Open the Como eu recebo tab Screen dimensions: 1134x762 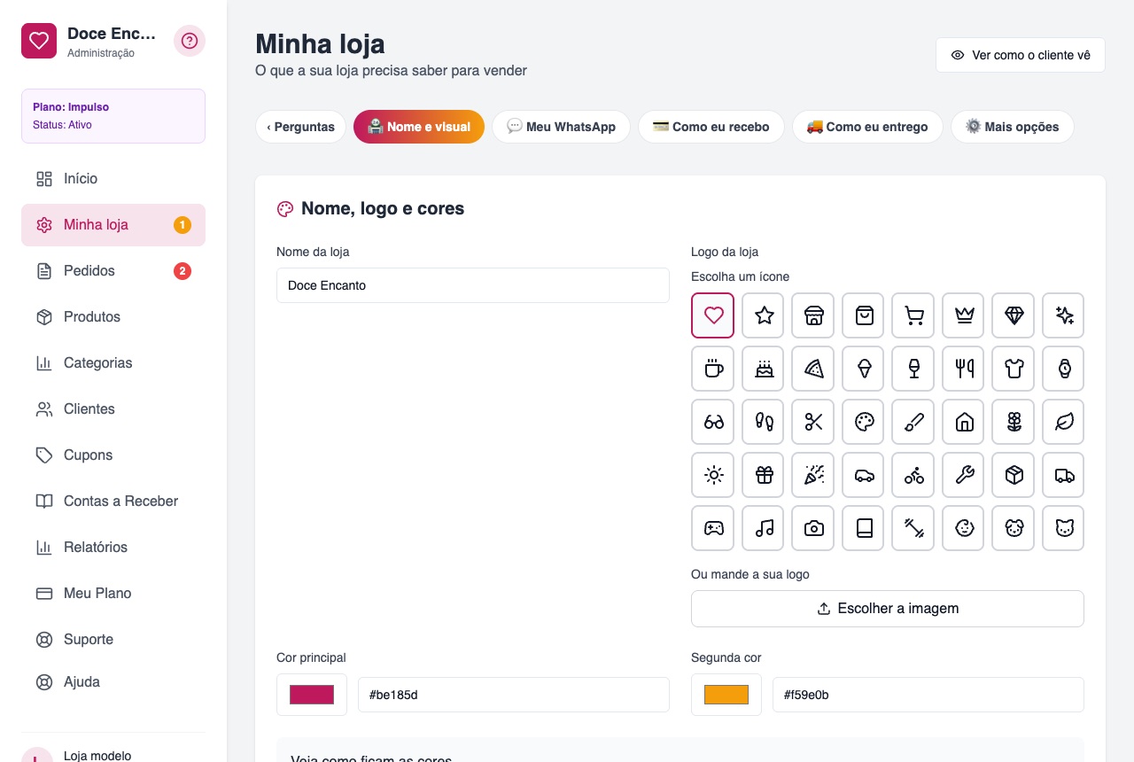click(x=711, y=127)
